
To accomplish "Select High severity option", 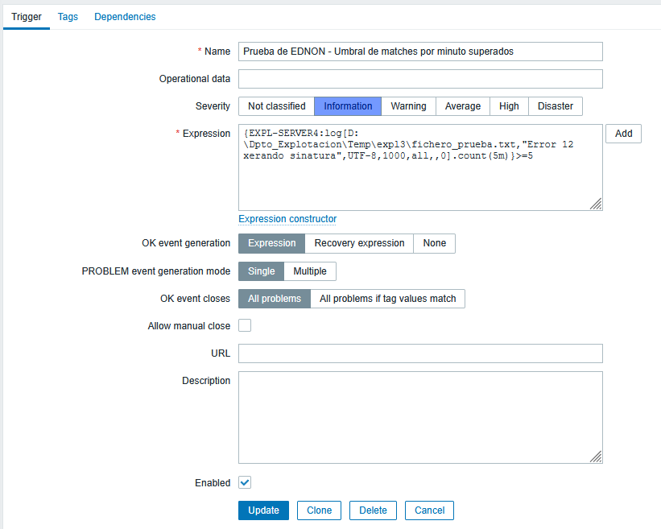I will coord(509,106).
